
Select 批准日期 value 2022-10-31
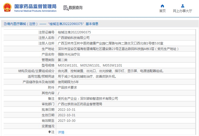pos(67,110)
